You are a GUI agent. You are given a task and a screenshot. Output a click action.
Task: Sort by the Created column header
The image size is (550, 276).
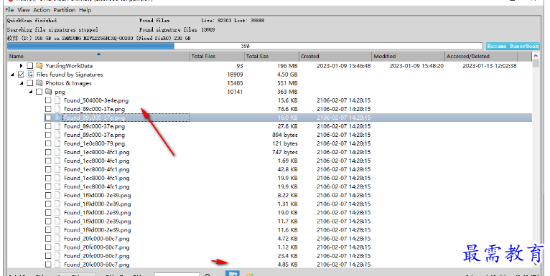tap(335, 56)
